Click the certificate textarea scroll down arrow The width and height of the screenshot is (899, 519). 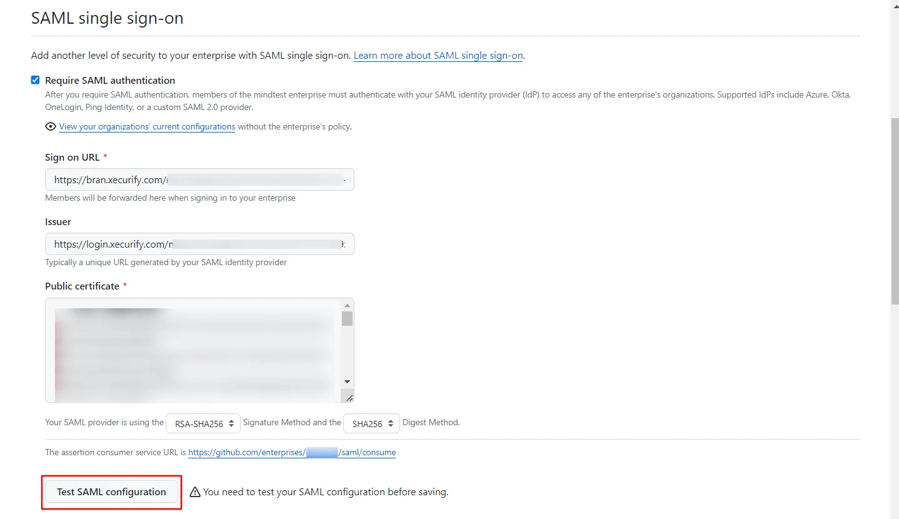348,382
